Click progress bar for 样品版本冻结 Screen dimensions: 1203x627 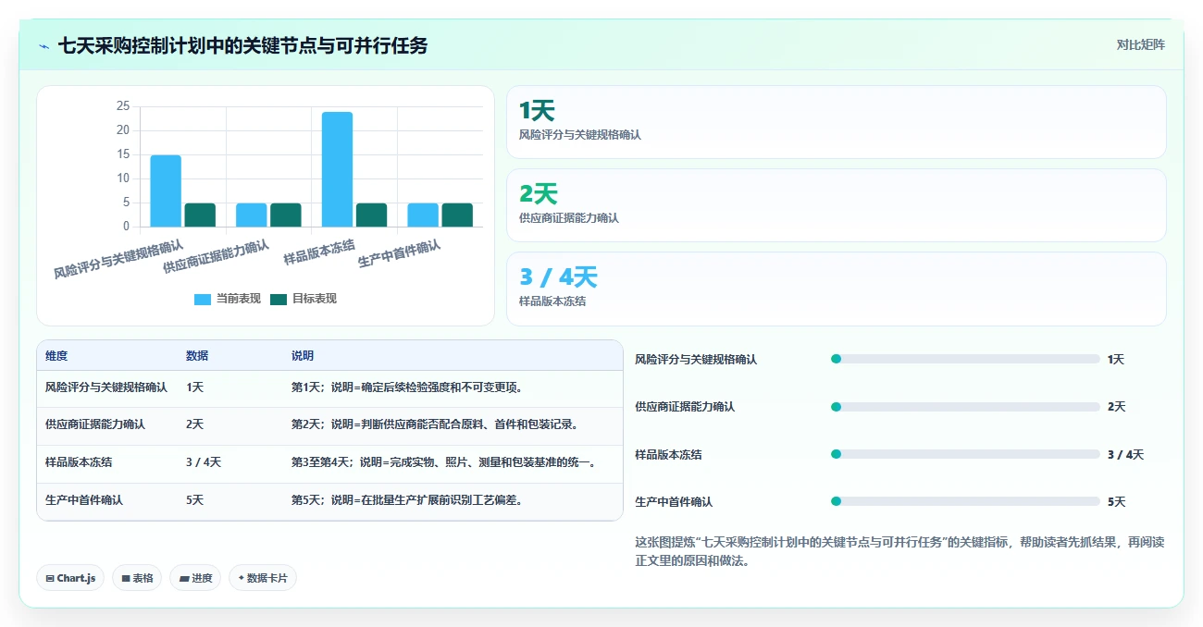tap(965, 454)
